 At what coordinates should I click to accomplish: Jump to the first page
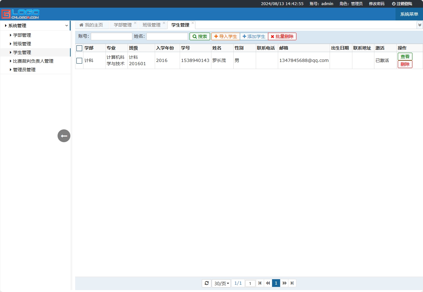pos(260,283)
